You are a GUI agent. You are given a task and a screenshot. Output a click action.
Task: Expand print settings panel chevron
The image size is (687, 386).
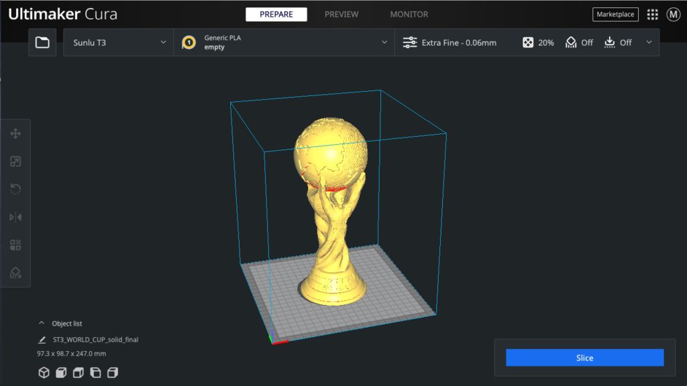click(649, 42)
